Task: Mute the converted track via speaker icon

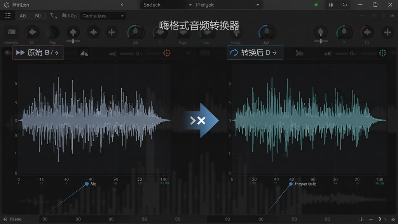Action: point(327,54)
